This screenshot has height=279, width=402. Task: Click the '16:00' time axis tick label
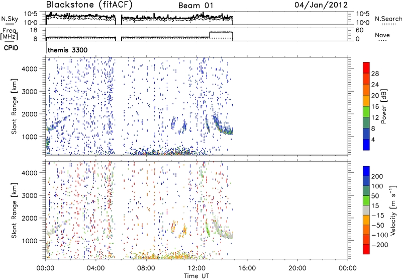(x=247, y=268)
